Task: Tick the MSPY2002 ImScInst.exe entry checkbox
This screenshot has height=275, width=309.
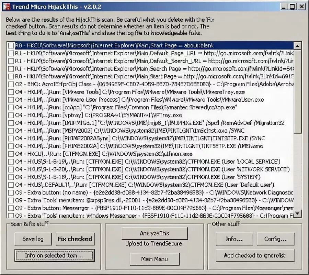Action: pyautogui.click(x=11, y=131)
